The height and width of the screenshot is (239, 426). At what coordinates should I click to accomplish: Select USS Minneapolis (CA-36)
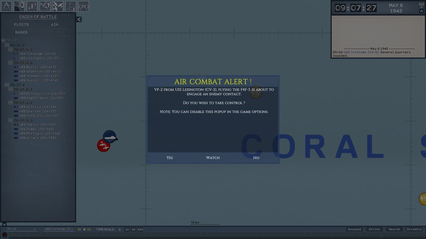coord(42,94)
